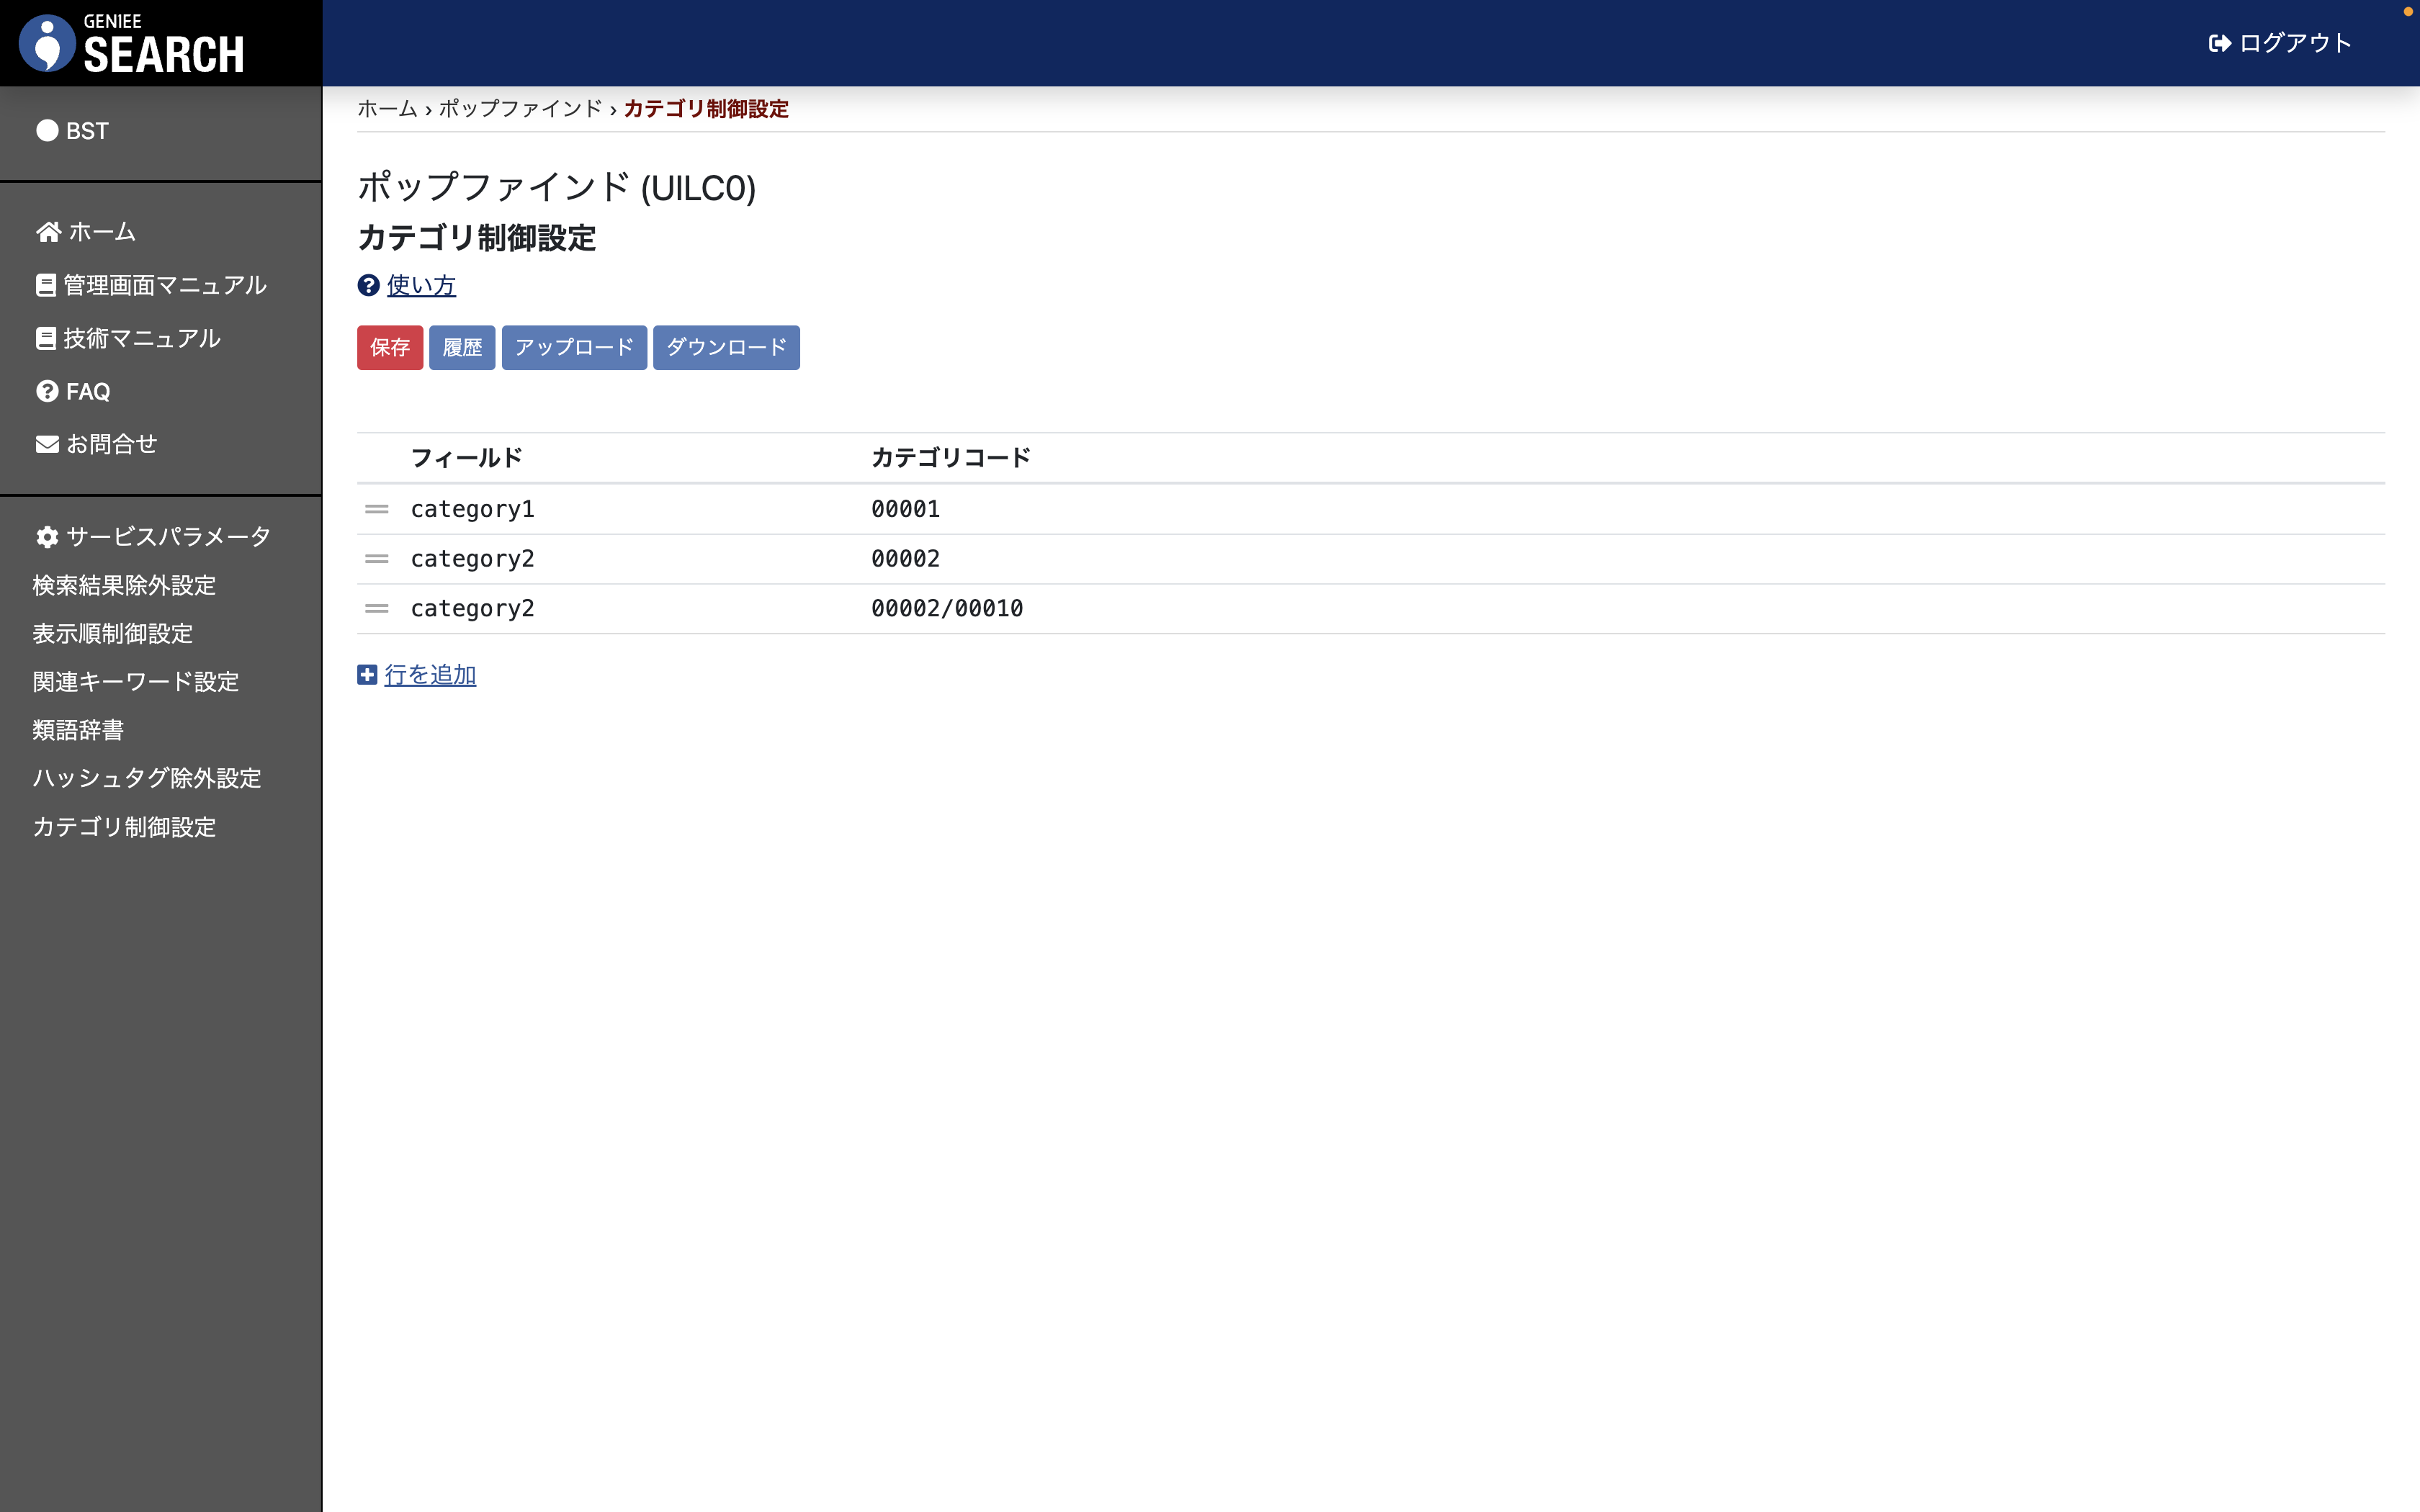Click the category code cell 00001
The image size is (2420, 1512).
905,509
